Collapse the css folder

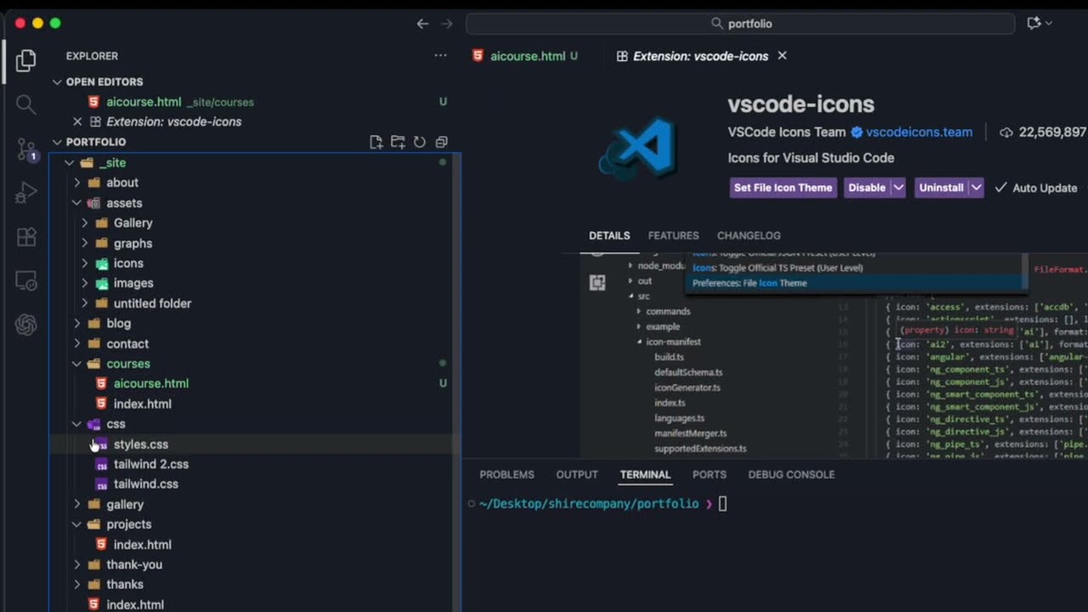click(77, 424)
